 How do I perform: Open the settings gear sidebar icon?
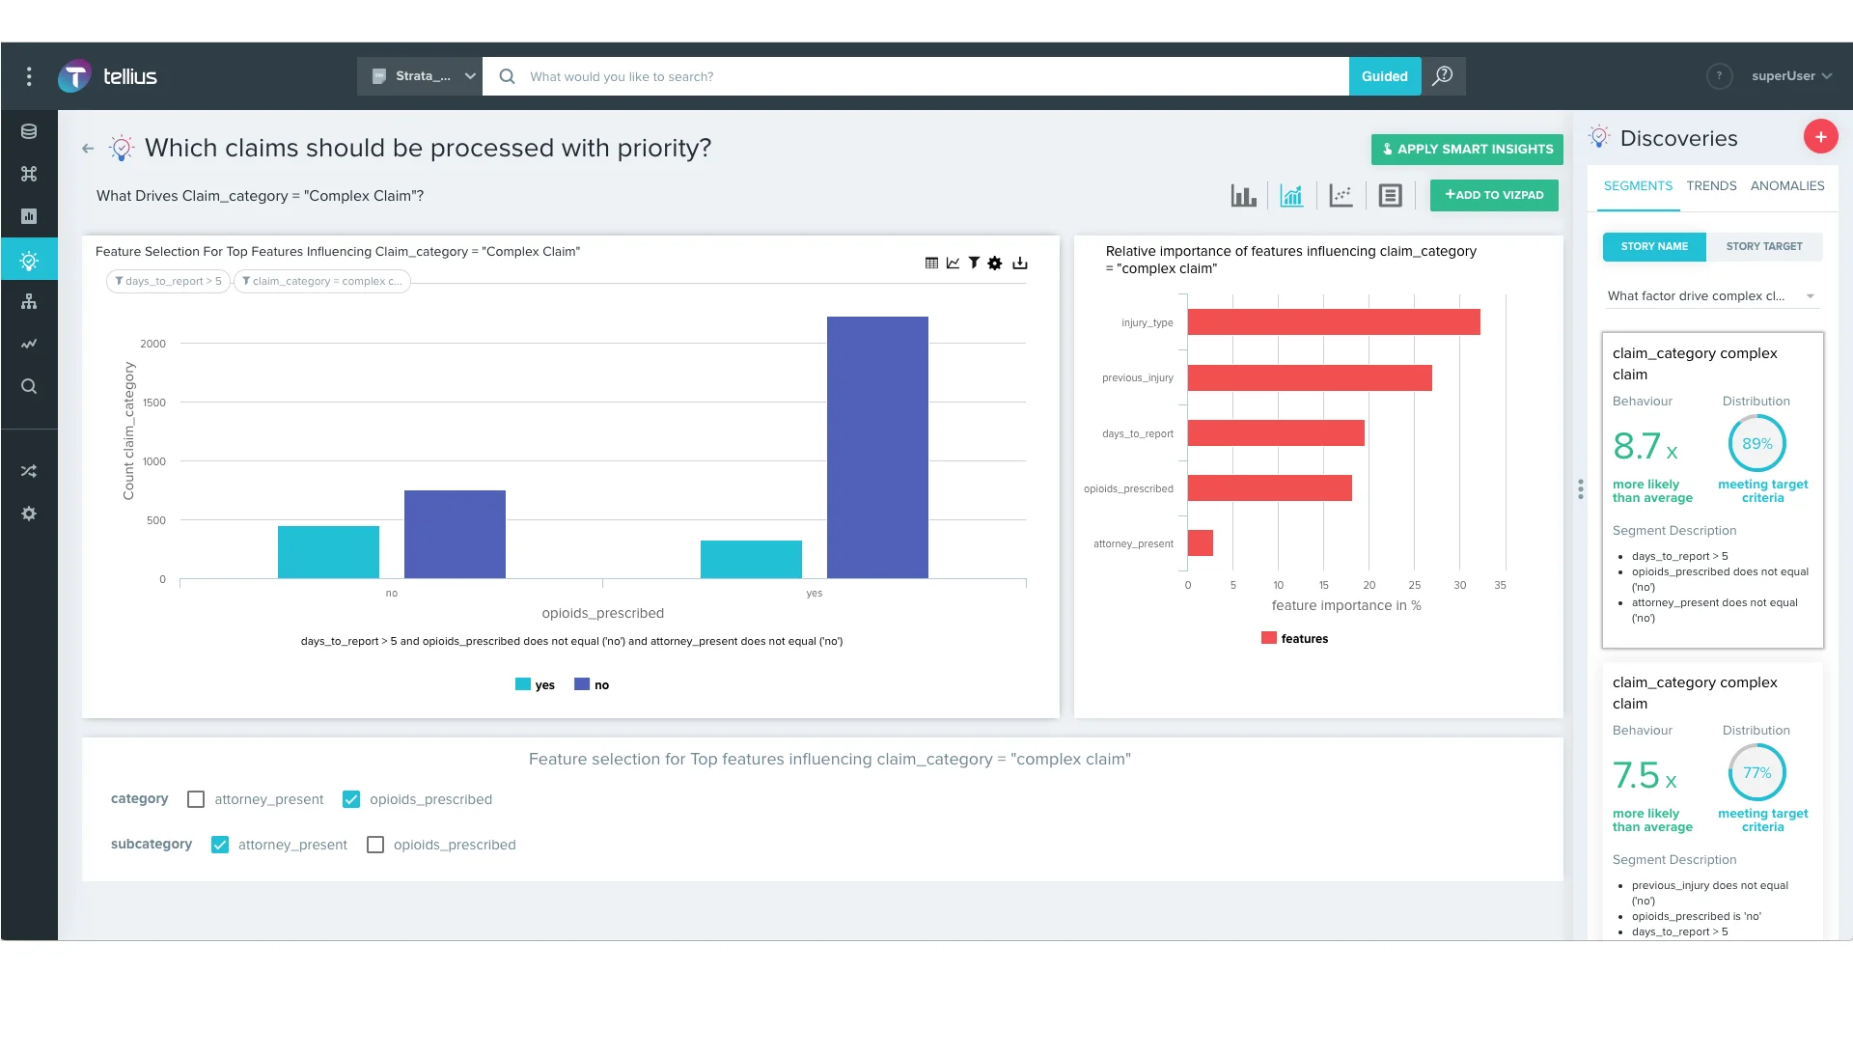tap(29, 514)
